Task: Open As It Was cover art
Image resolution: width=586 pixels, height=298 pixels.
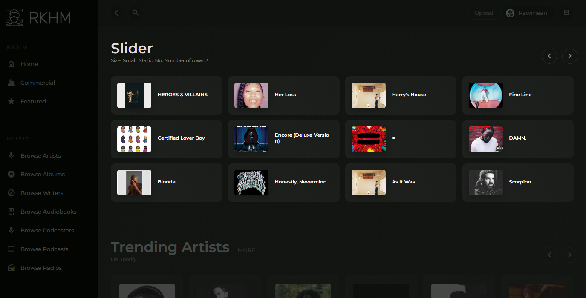Action: pos(369,183)
